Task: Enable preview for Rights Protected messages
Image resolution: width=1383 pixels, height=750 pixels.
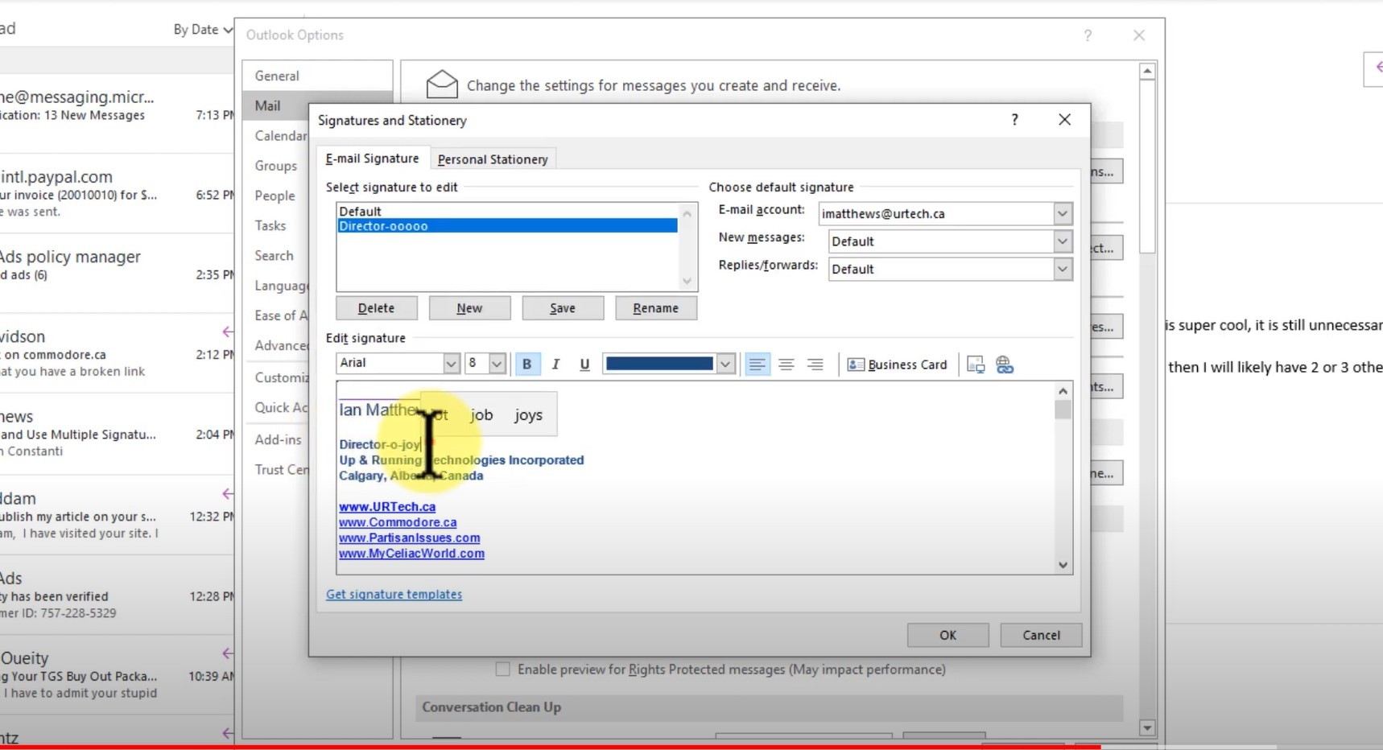Action: 502,669
